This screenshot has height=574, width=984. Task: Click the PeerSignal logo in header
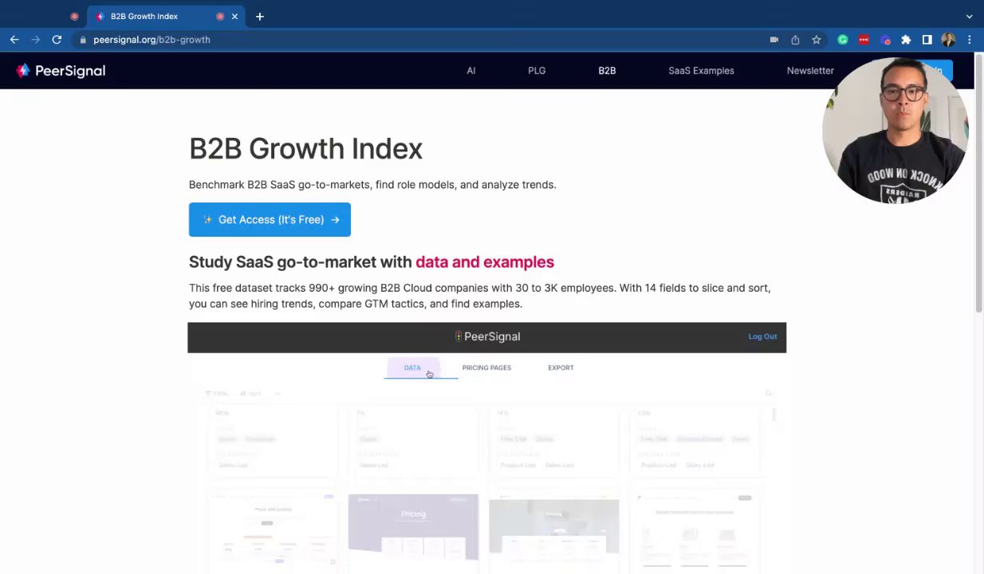61,71
